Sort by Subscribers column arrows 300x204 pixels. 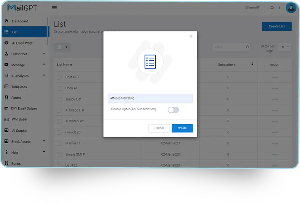pos(252,64)
